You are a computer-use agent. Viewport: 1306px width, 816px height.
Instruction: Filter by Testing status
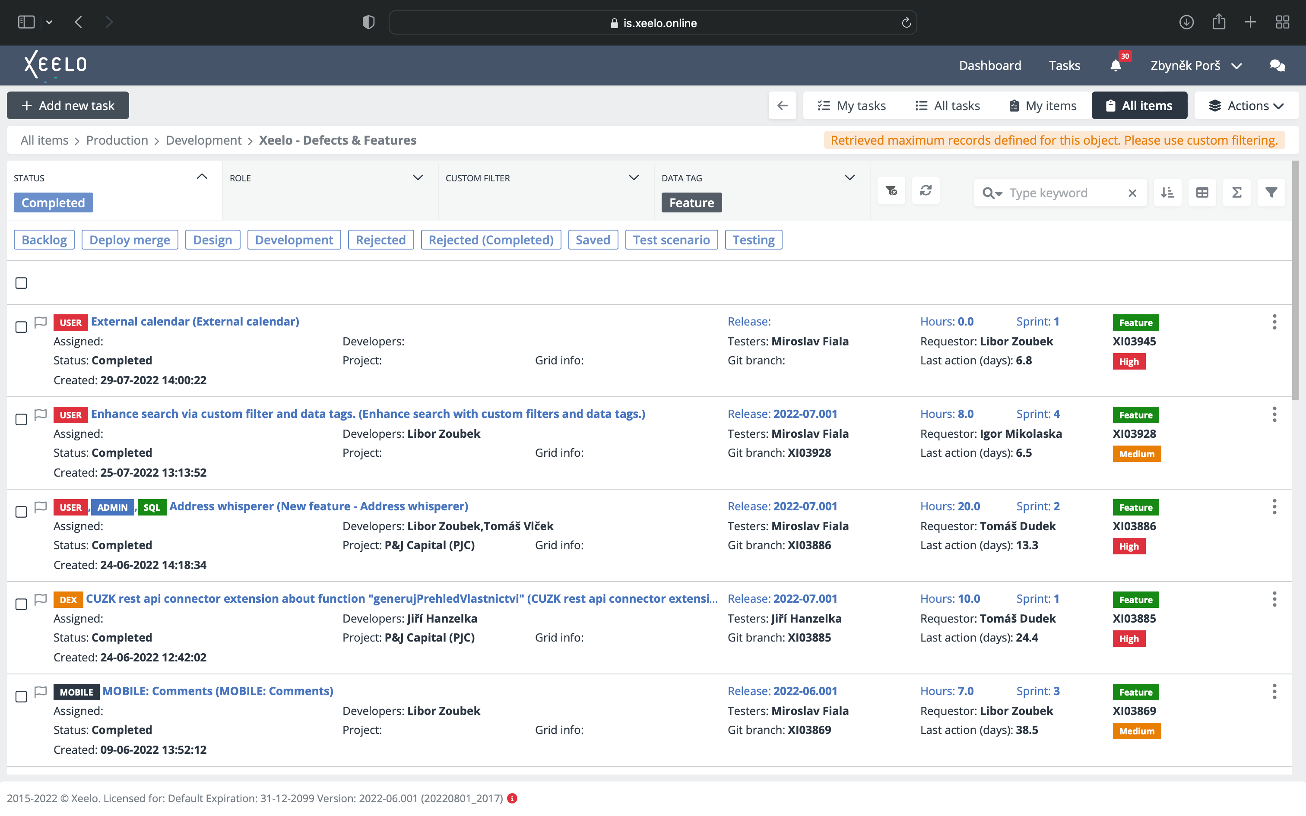pos(753,240)
